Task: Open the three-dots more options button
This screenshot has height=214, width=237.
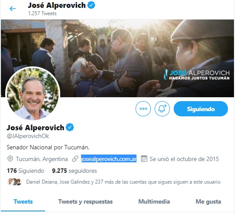Action: coord(143,109)
